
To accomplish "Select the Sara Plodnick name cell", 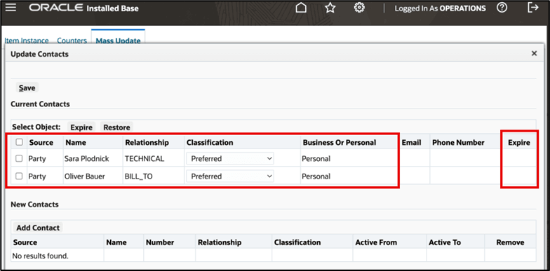I will [87, 158].
